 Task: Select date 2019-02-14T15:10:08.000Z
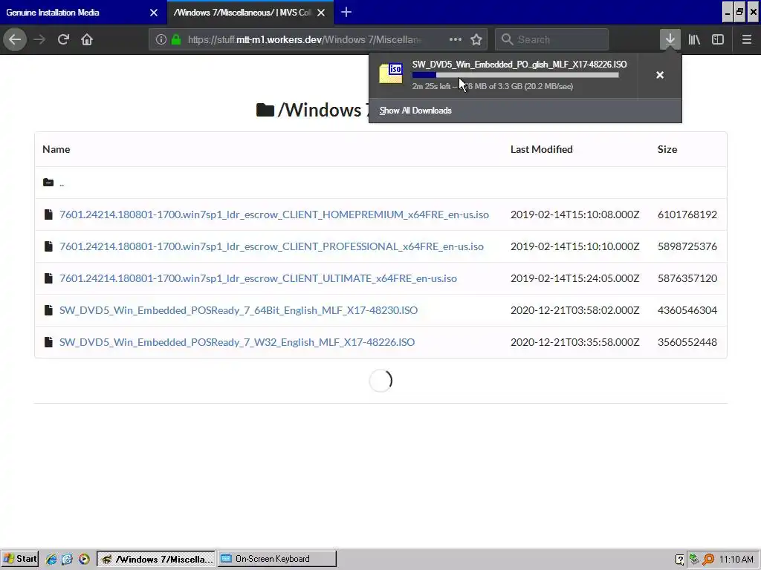click(574, 214)
